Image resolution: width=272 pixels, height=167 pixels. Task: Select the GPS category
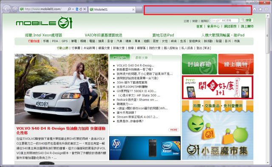65,41
